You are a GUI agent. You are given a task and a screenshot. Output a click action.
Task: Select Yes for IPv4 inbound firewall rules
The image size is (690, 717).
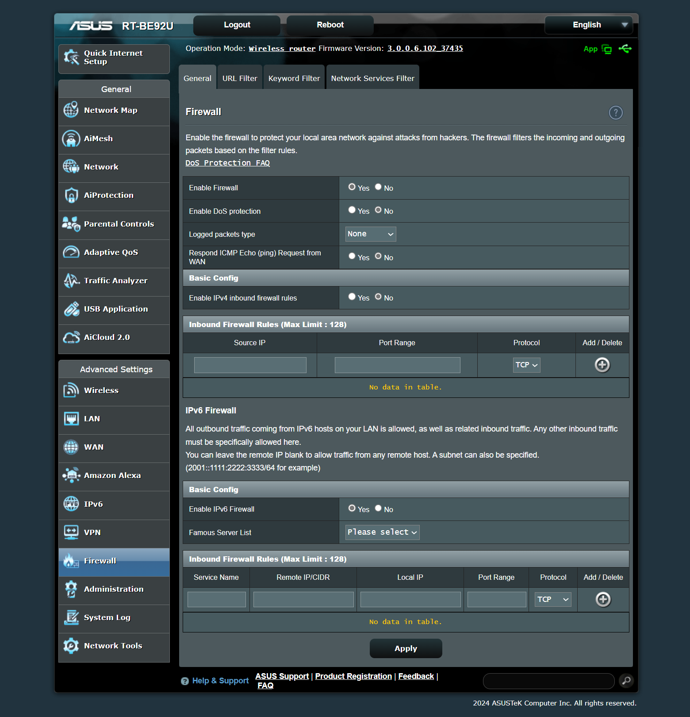(352, 297)
